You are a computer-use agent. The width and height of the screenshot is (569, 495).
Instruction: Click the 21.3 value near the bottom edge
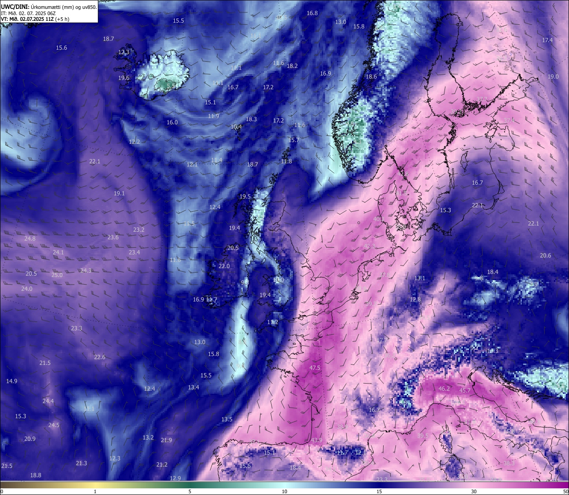point(81,463)
